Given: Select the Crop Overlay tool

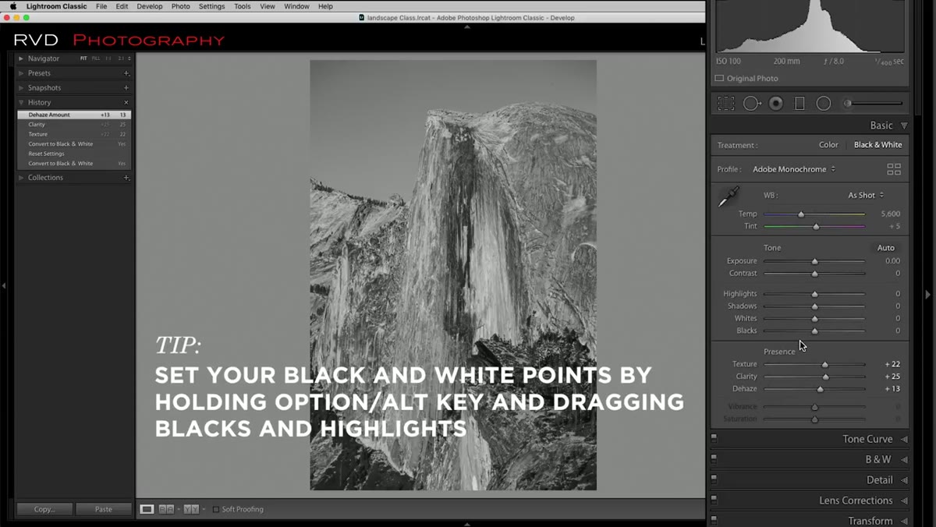Looking at the screenshot, I should coord(726,104).
